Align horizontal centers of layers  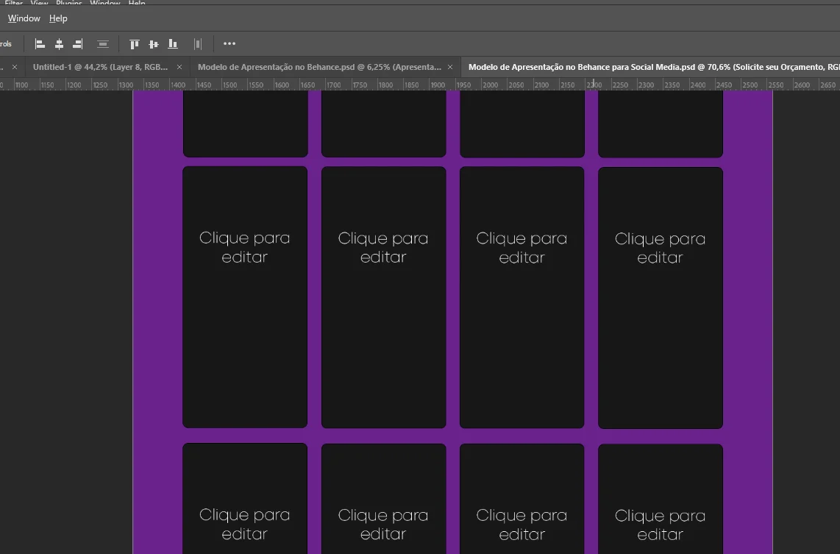pos(59,44)
